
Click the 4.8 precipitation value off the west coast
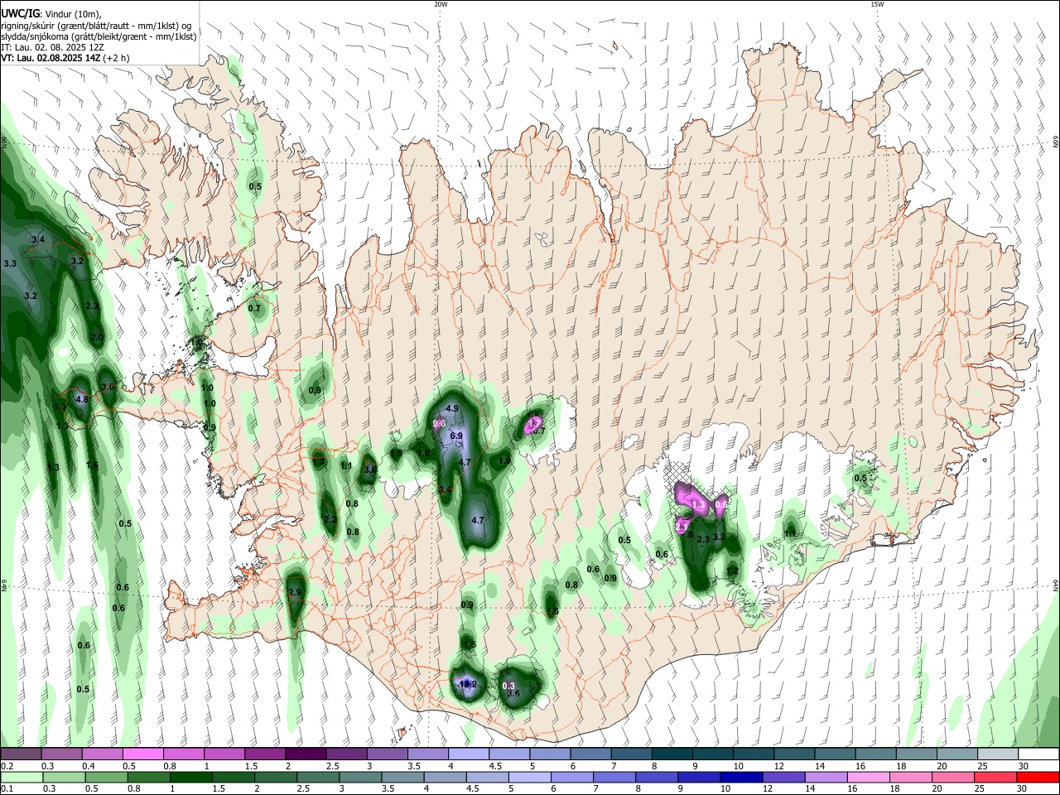click(81, 399)
